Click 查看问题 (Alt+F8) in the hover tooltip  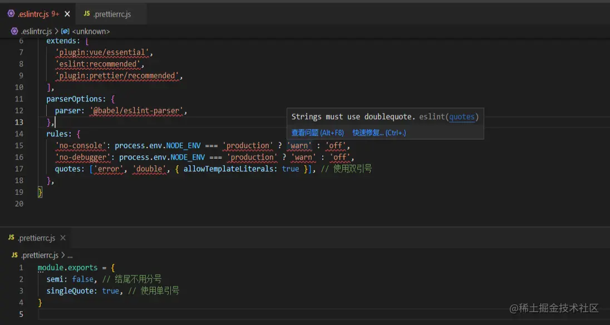pyautogui.click(x=317, y=133)
